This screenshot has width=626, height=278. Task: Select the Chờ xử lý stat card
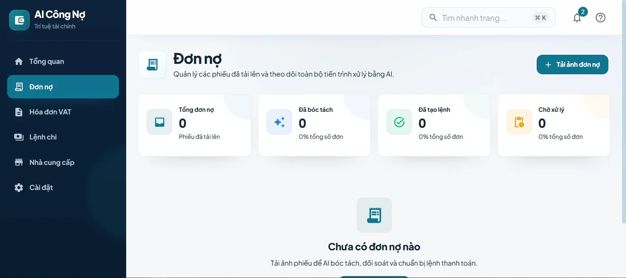coord(554,125)
